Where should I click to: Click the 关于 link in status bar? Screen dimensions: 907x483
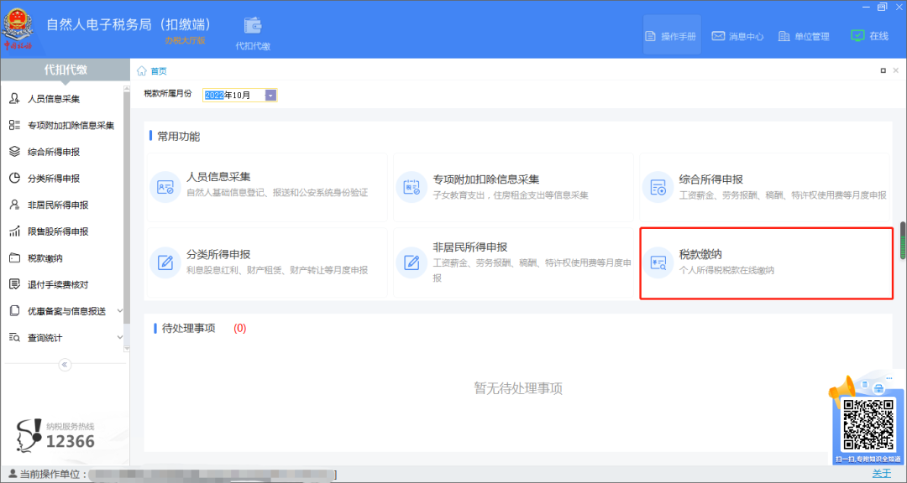[882, 474]
